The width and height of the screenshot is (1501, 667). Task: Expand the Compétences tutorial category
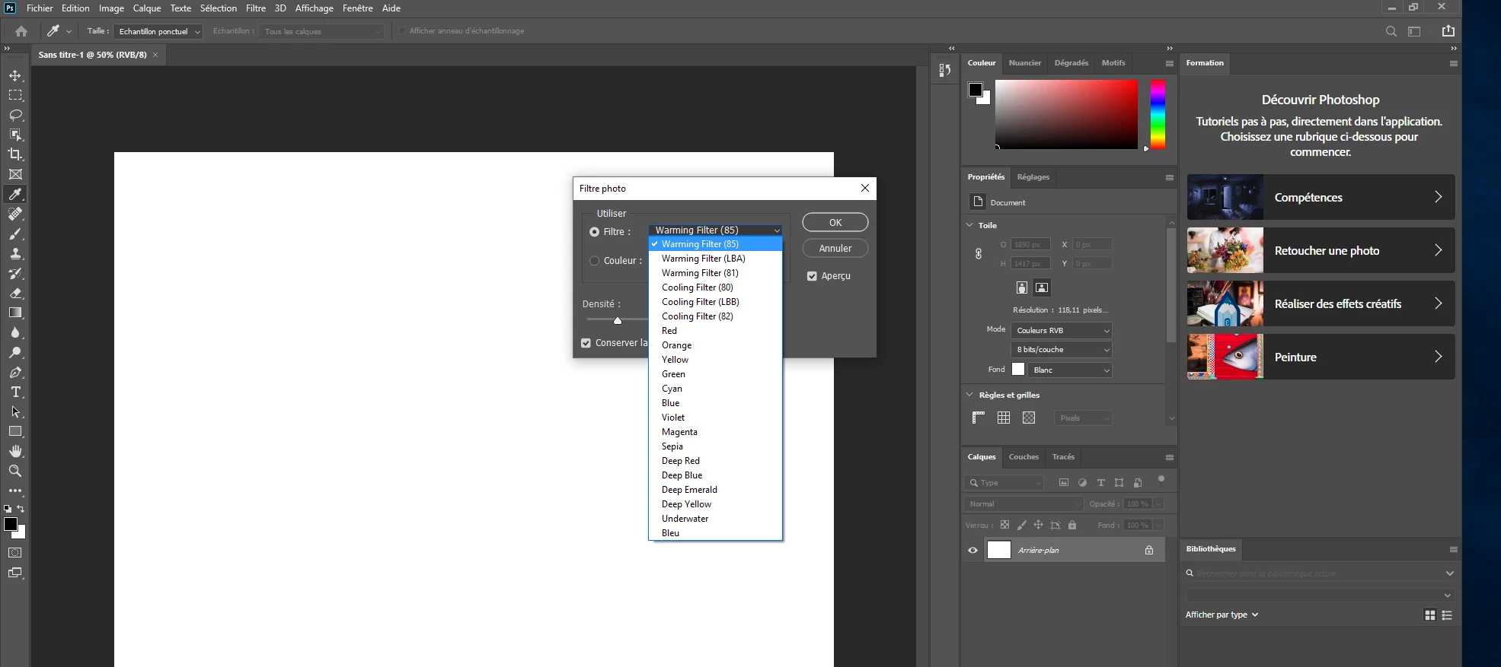pos(1321,197)
